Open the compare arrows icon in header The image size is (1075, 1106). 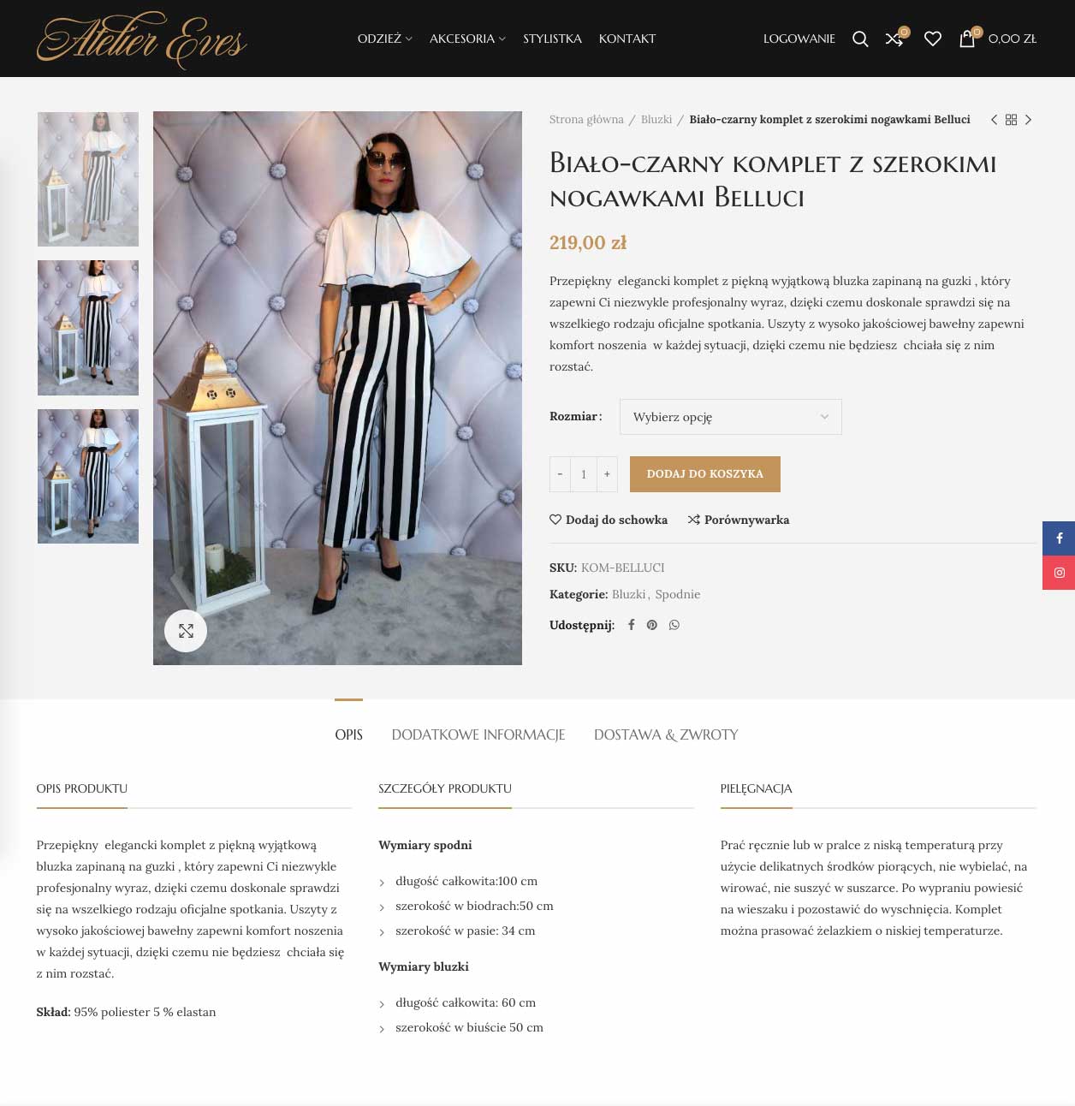coord(894,39)
